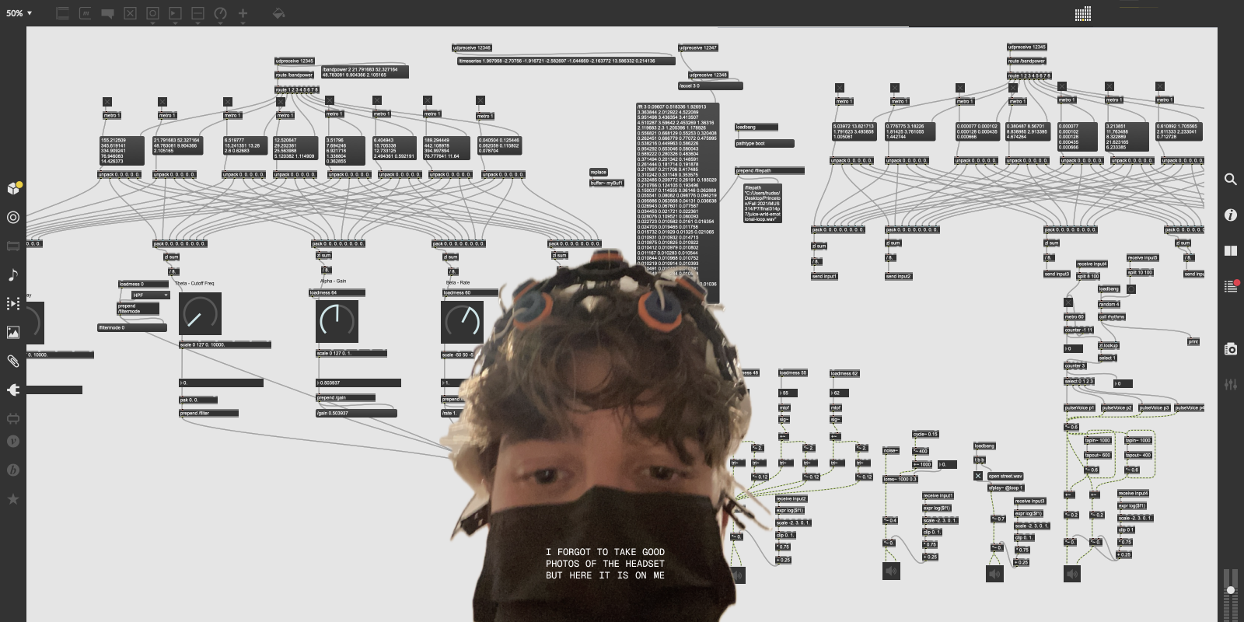Toggle the X box beside open street.wav
The height and width of the screenshot is (622, 1244).
(x=978, y=476)
